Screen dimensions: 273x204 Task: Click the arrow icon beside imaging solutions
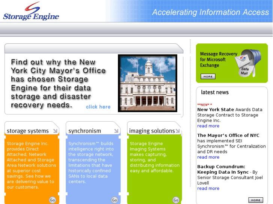click(178, 131)
